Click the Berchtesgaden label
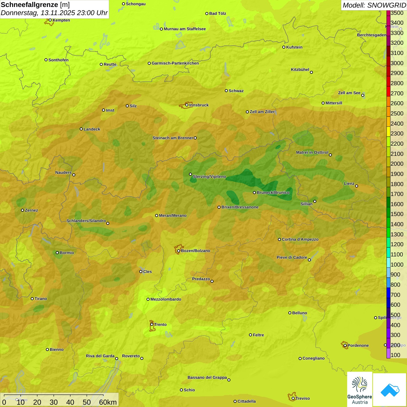This screenshot has width=407, height=407. point(372,35)
